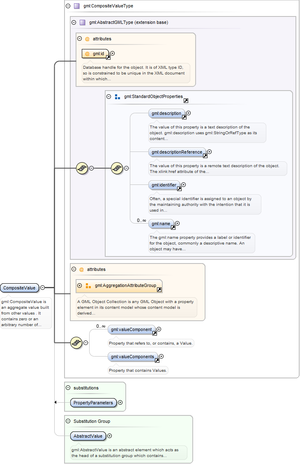Collapse the CompositeValue node minus toggle
This screenshot has width=300, height=464.
(43, 288)
